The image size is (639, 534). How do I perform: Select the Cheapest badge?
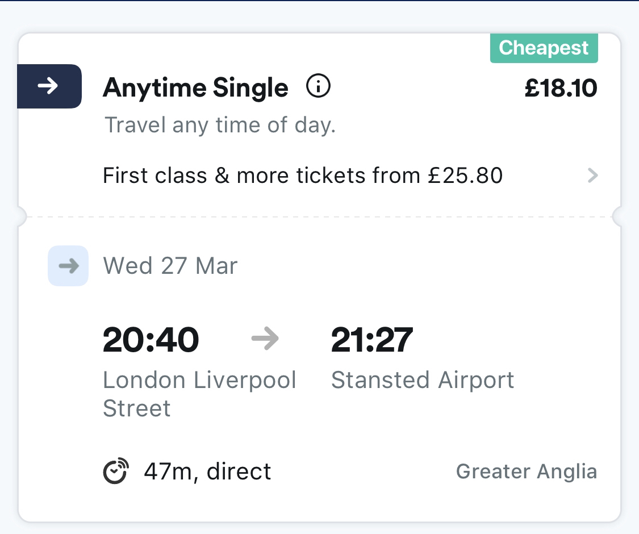pos(544,48)
